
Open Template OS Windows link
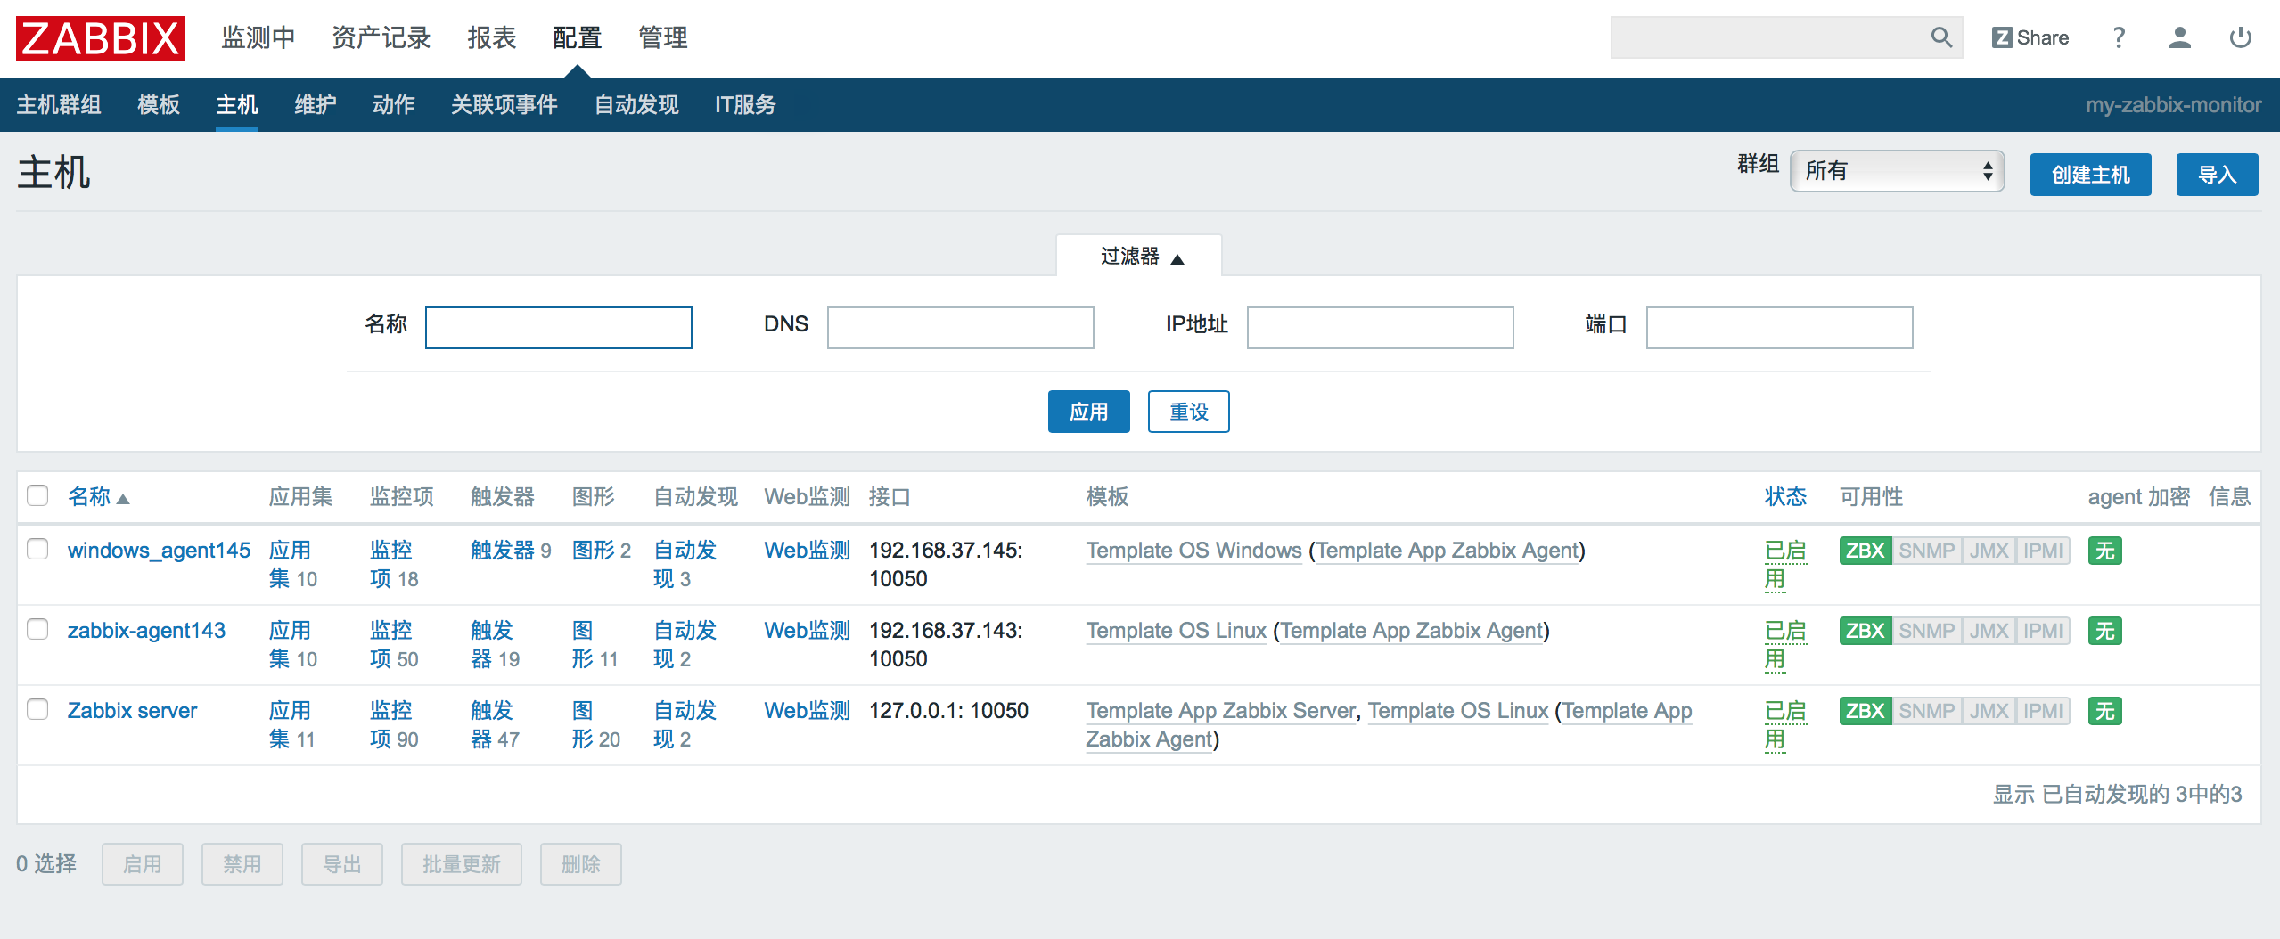click(x=1193, y=551)
